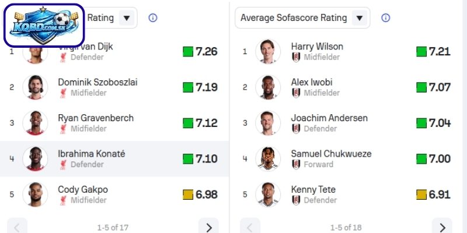This screenshot has height=233, width=467.
Task: Click previous page arrow in left list
Action: 18,227
